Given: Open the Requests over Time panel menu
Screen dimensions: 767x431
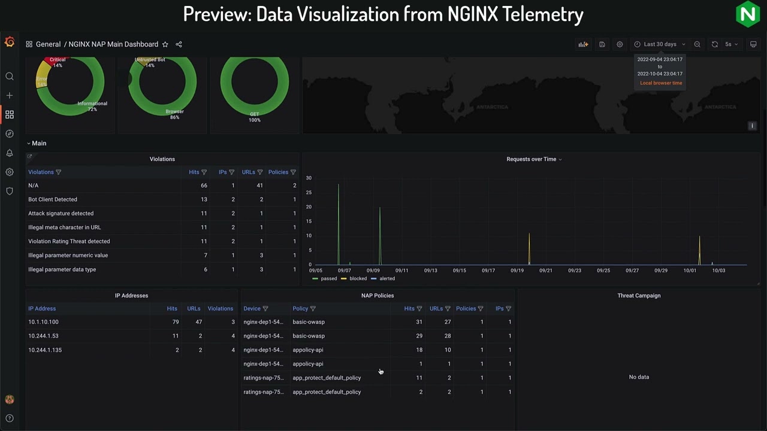Looking at the screenshot, I should tap(534, 159).
